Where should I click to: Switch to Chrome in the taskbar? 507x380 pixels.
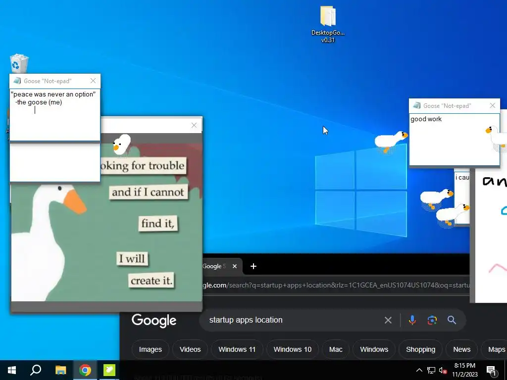pyautogui.click(x=85, y=370)
